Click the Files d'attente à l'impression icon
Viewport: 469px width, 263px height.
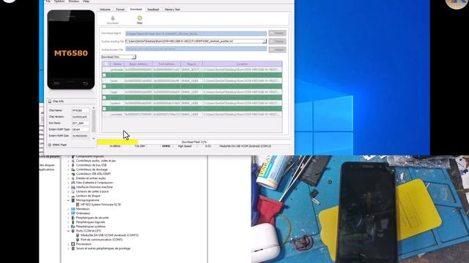[73, 183]
